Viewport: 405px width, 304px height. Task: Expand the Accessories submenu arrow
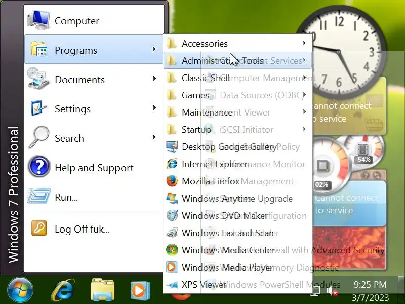tap(305, 43)
